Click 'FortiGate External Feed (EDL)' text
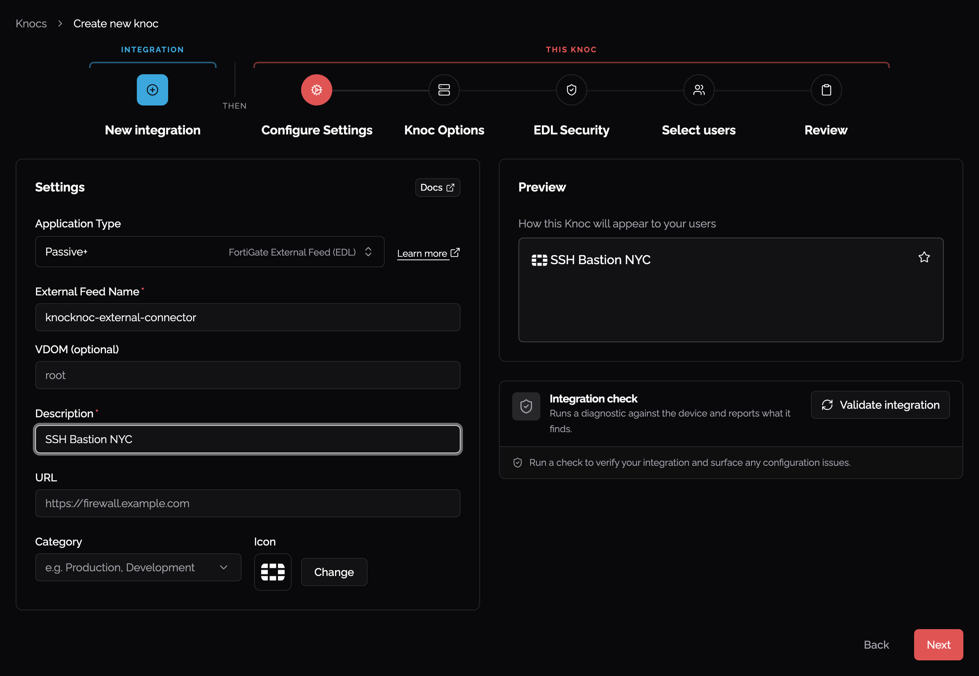The image size is (979, 676). tap(292, 252)
